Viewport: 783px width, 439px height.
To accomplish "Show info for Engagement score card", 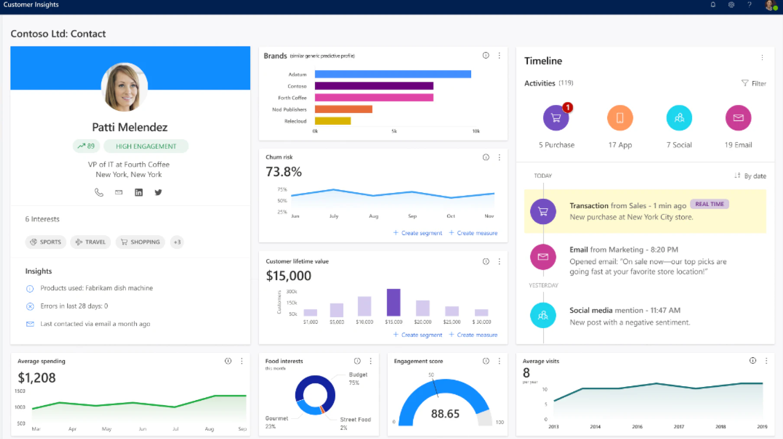I will point(486,361).
